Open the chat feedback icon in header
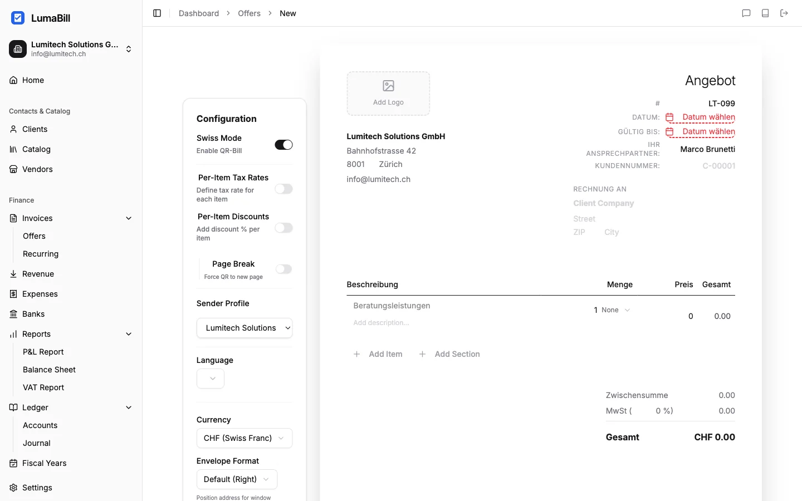 pyautogui.click(x=746, y=13)
